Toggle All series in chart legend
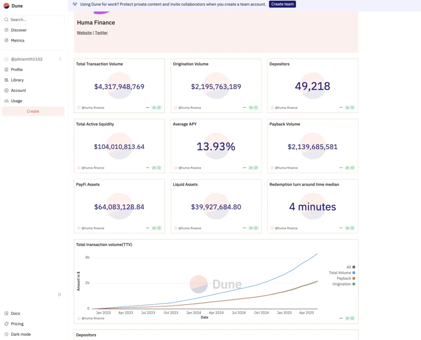421x340 pixels. [351, 267]
